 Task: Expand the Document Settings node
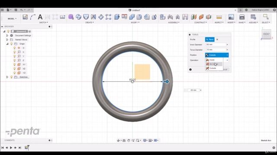click(7, 35)
